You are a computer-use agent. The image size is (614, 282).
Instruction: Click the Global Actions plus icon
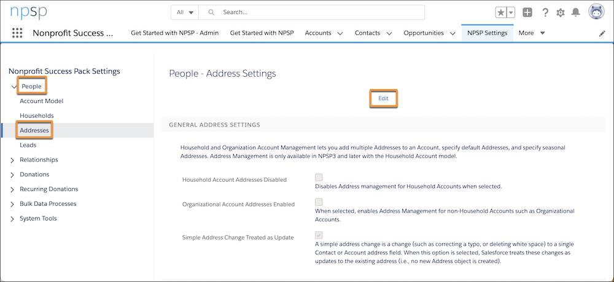[527, 12]
